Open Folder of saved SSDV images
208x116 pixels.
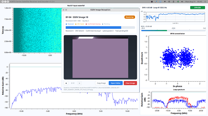[x=116, y=83]
